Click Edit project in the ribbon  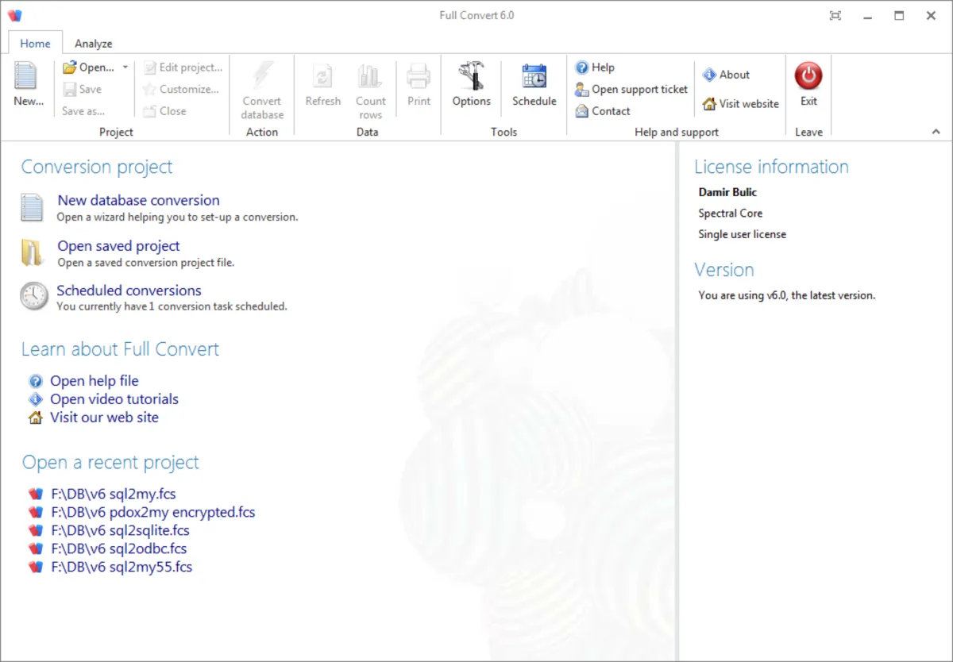point(183,67)
